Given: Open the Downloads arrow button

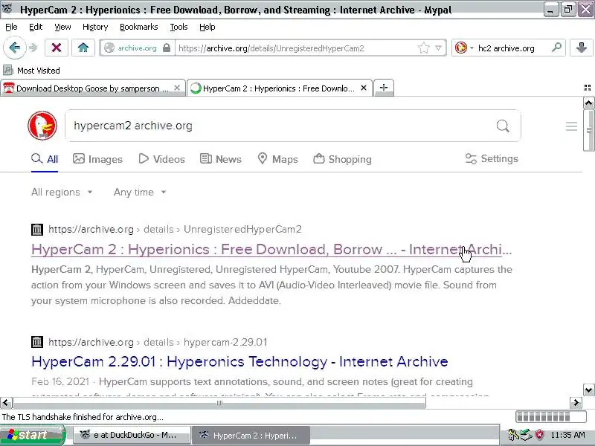Looking at the screenshot, I should click(x=582, y=48).
